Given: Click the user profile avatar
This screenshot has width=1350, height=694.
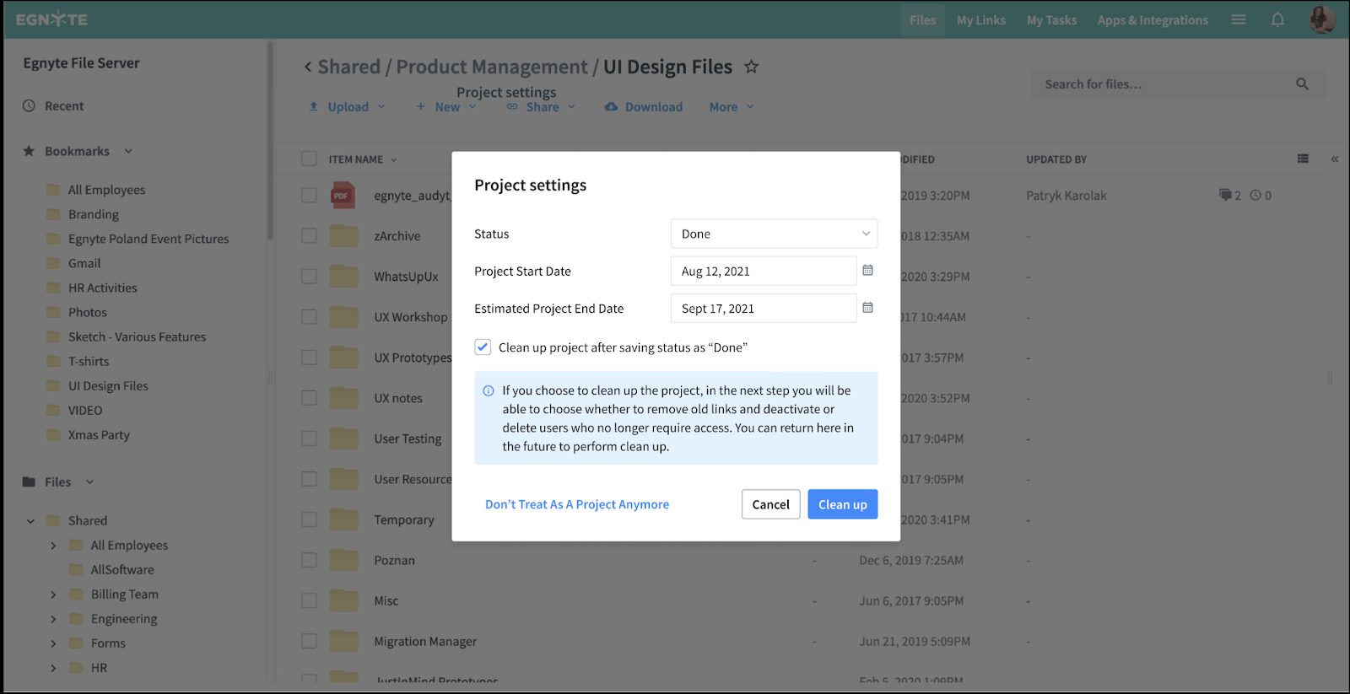Looking at the screenshot, I should point(1321,19).
